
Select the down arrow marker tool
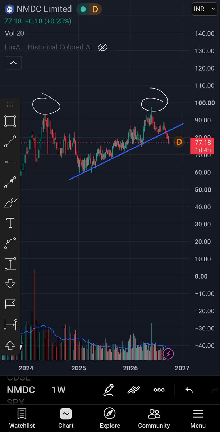10,284
